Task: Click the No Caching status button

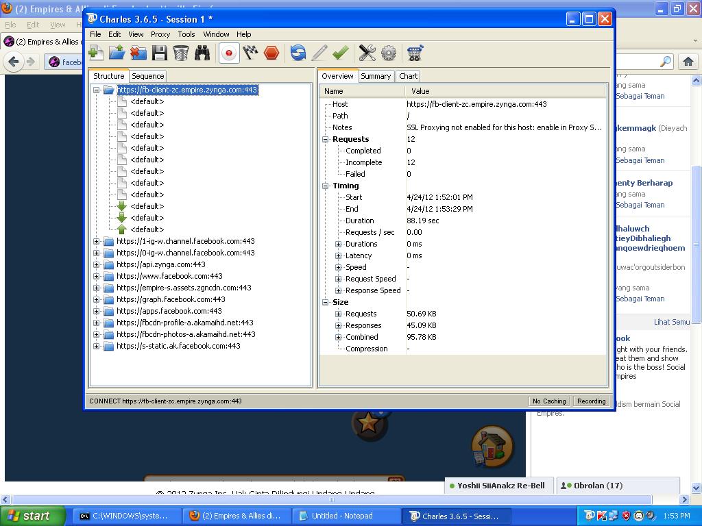Action: 549,401
